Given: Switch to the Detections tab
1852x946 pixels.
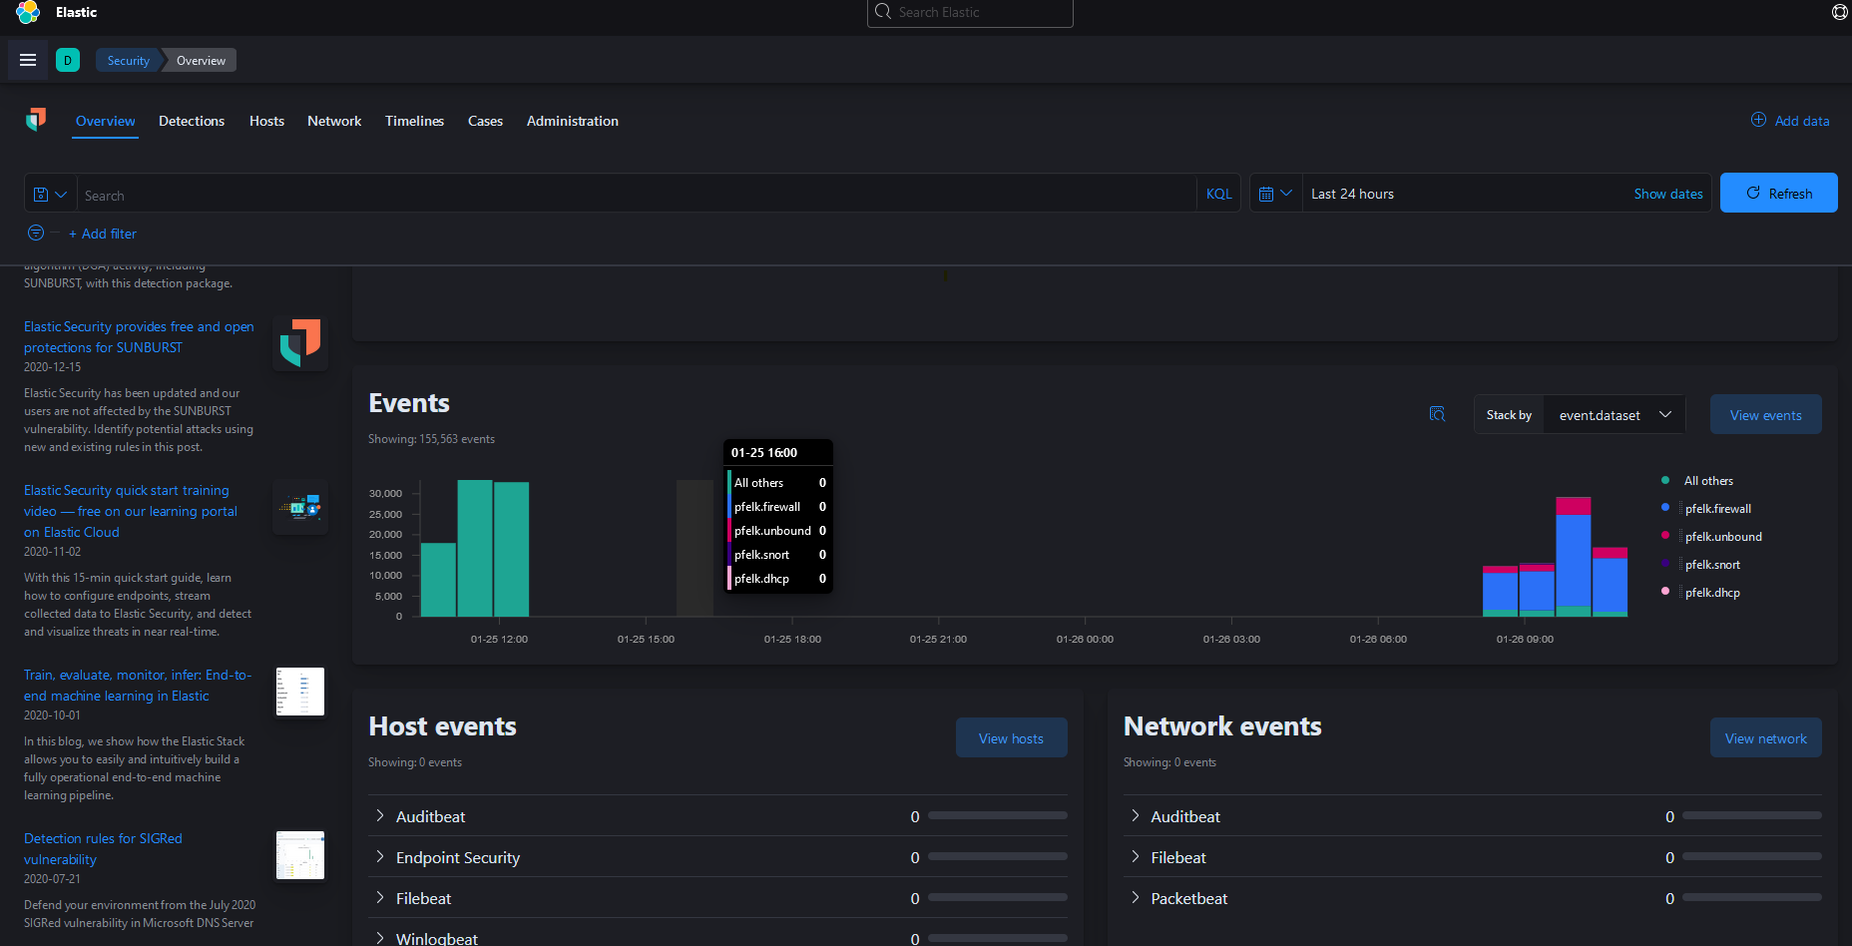Looking at the screenshot, I should tap(192, 121).
